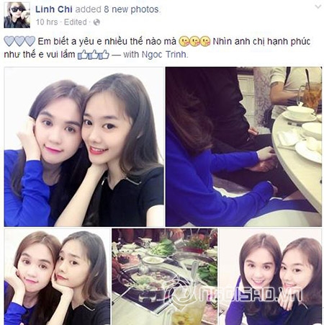View the Edited history link
Viewport: 324px width, 325px height.
click(x=75, y=22)
